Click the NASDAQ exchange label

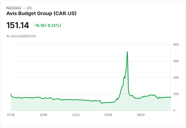pyautogui.click(x=14, y=8)
